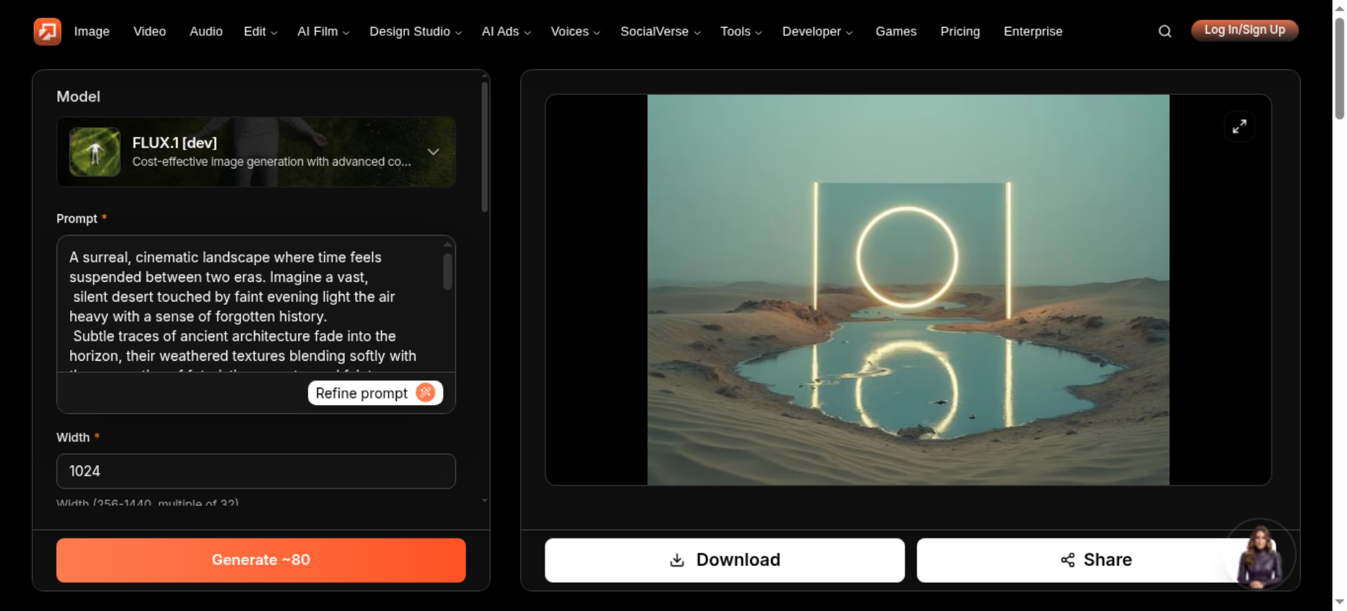The width and height of the screenshot is (1347, 611).
Task: Open the Video menu item
Action: pos(150,32)
